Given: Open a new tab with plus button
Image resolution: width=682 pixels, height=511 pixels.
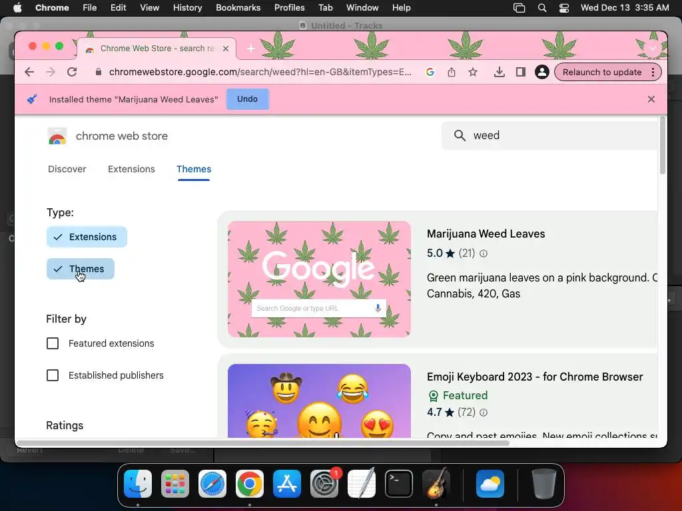Looking at the screenshot, I should pyautogui.click(x=251, y=49).
